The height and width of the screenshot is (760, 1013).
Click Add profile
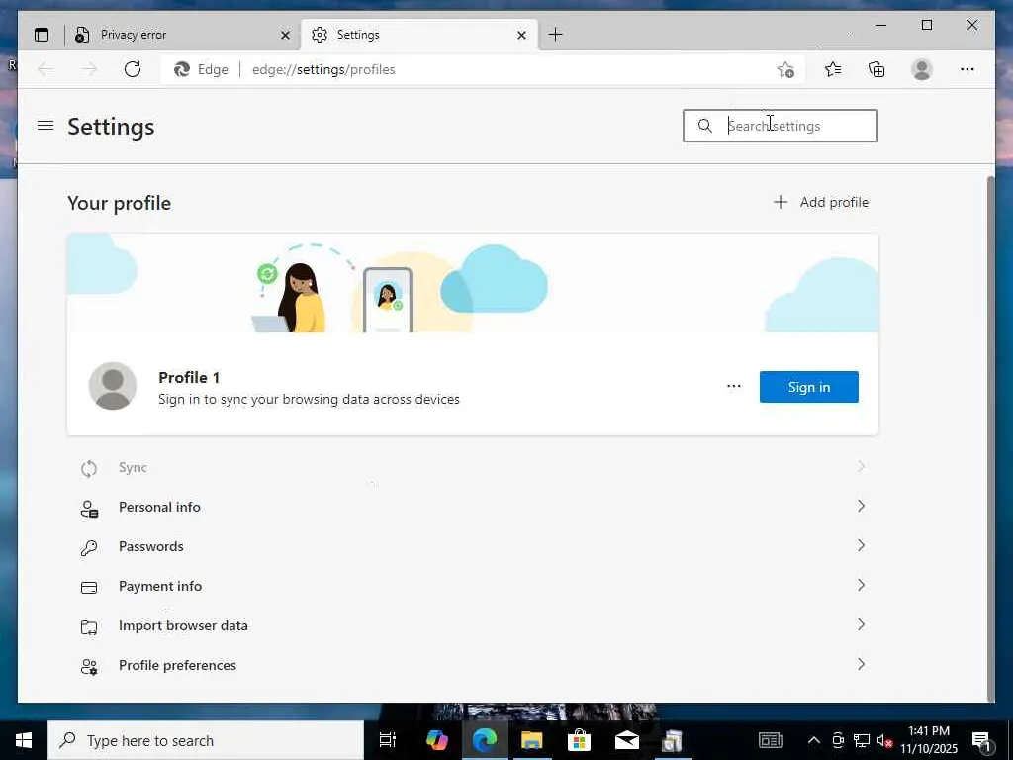(821, 202)
